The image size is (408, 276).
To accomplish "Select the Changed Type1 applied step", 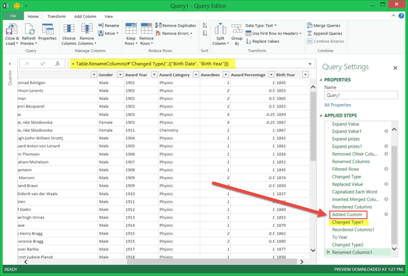I will [x=347, y=222].
